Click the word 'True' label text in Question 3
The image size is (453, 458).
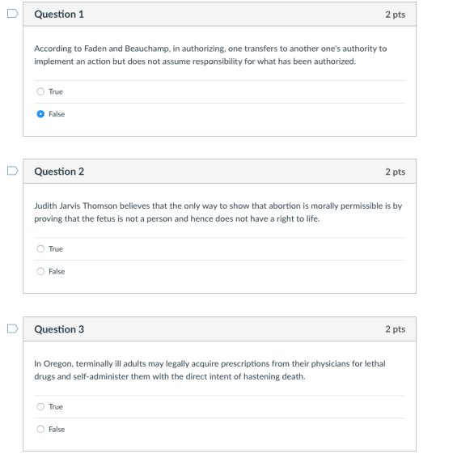[56, 407]
